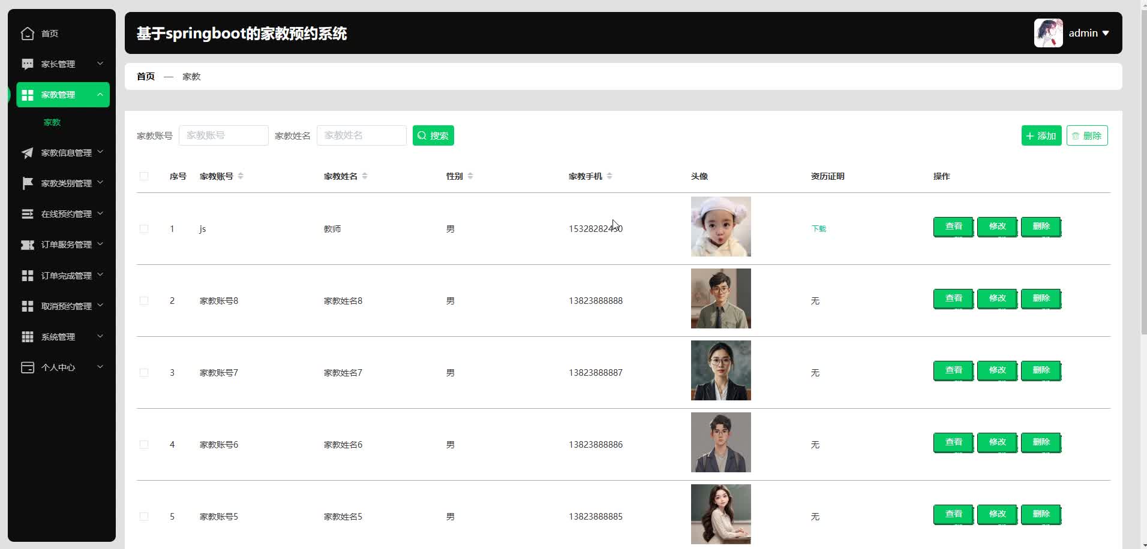Screen dimensions: 1147x549
Task: Tick the checkbox for row js
Action: (144, 229)
